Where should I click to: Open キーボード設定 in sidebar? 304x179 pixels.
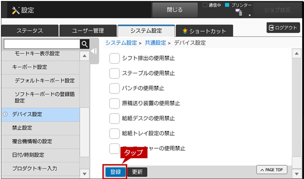(40, 67)
